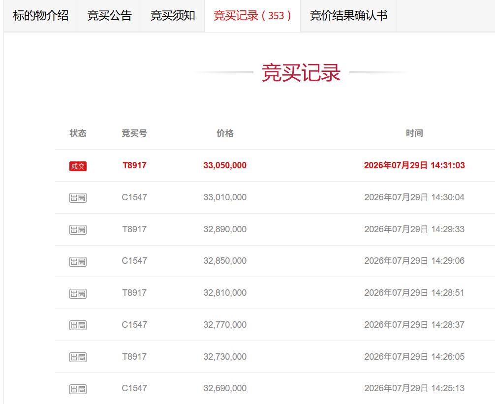This screenshot has width=495, height=404.
Task: Click the price 33,010,000
Action: (225, 197)
